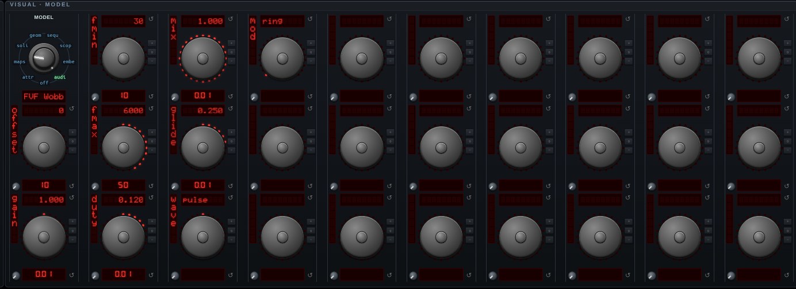Reset the duty value of 0.120

pyautogui.click(x=151, y=198)
